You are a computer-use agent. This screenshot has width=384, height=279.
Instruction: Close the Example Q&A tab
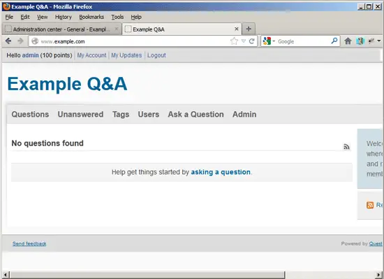(x=236, y=29)
